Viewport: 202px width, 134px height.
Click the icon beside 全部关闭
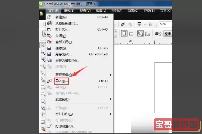tap(49, 42)
